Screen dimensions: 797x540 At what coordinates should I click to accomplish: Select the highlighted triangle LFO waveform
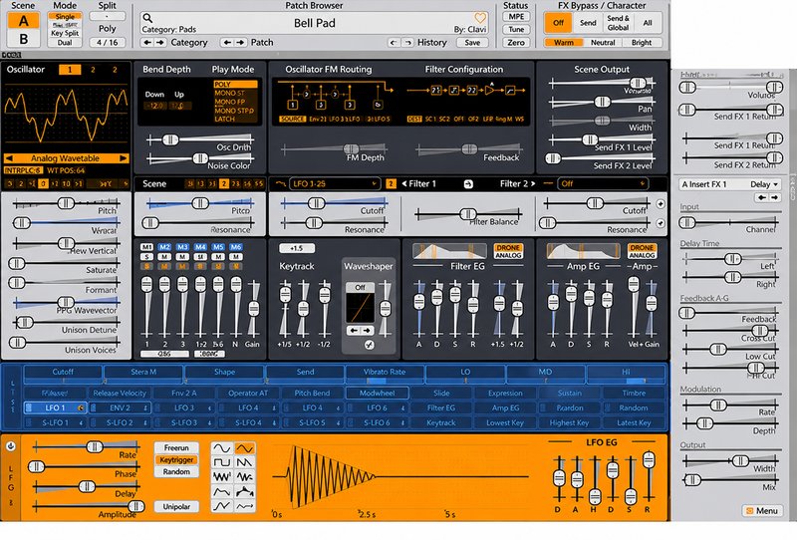pos(245,448)
